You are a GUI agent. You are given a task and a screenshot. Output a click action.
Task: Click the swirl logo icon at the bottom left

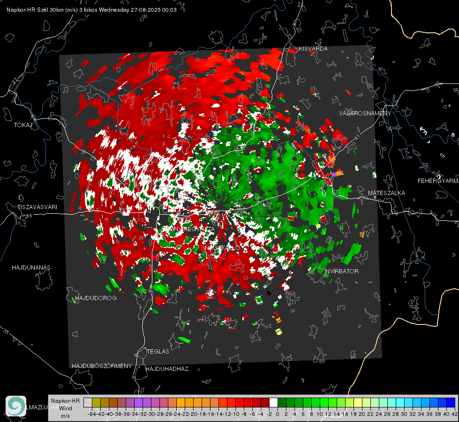pyautogui.click(x=16, y=406)
